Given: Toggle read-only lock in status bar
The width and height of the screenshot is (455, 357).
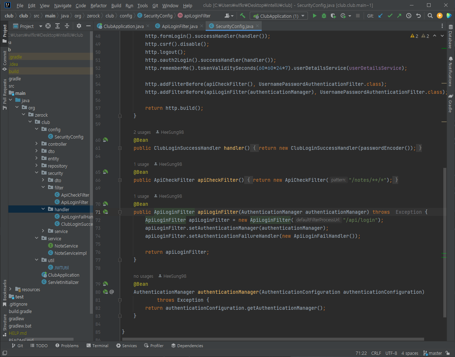Looking at the screenshot, I should pyautogui.click(x=448, y=353).
